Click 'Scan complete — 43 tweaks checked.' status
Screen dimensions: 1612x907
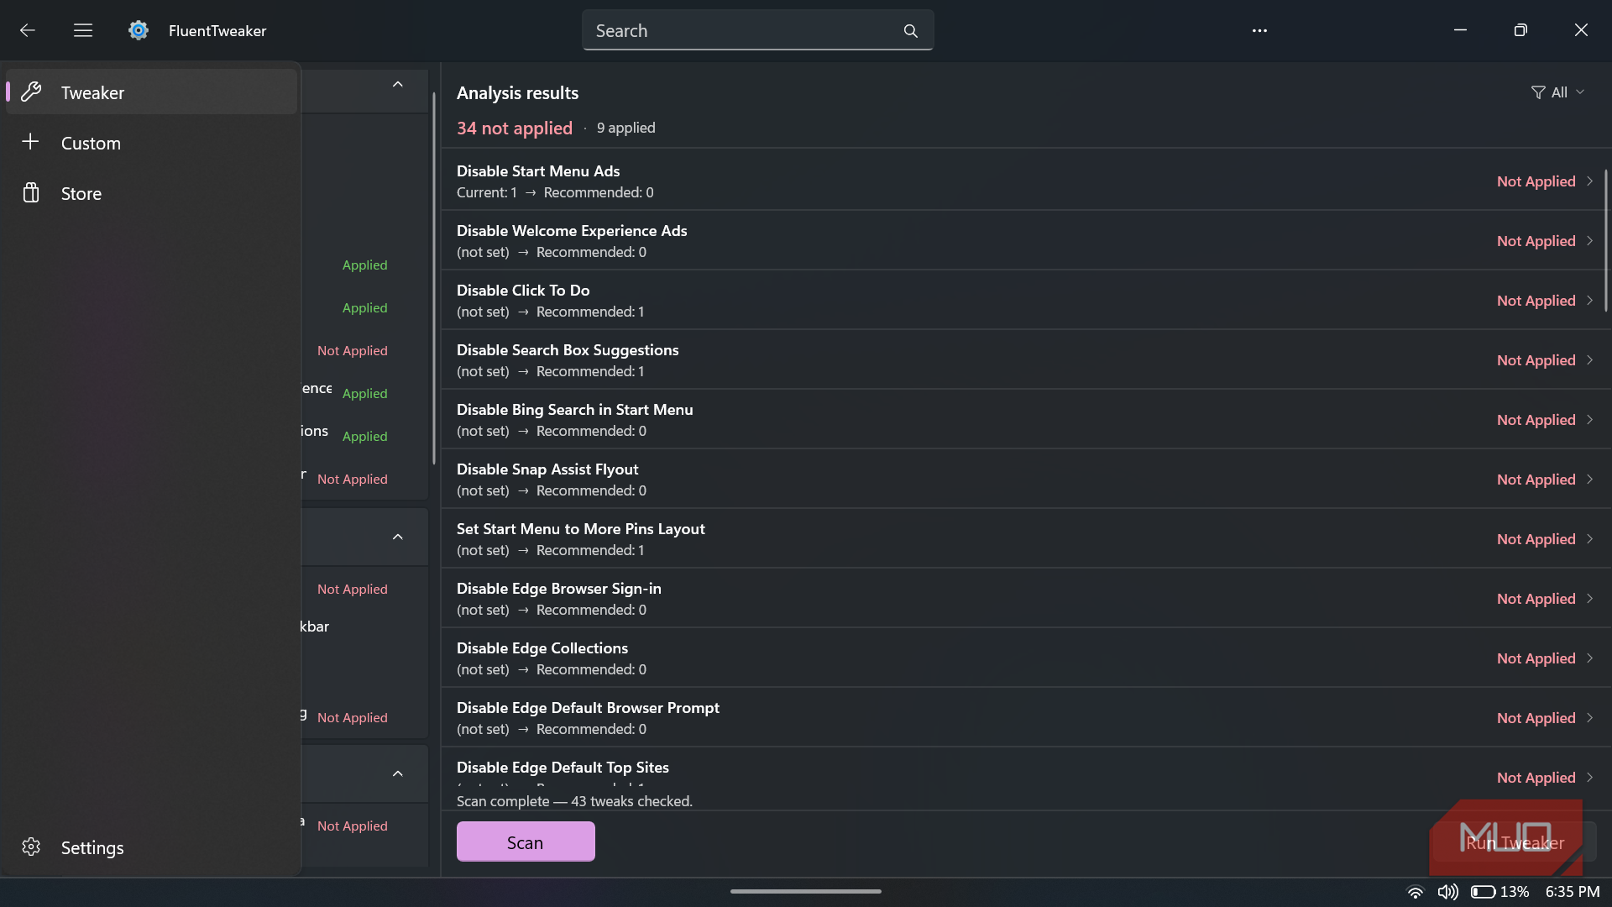(574, 801)
